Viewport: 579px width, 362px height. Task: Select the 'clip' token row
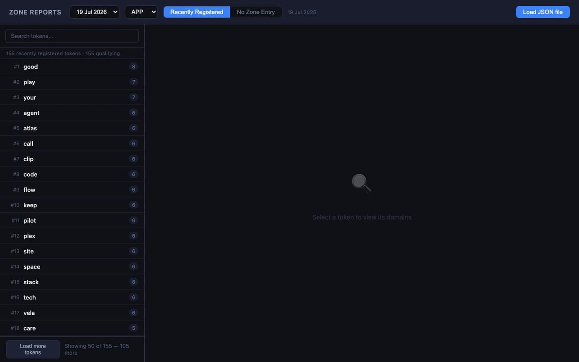click(x=72, y=159)
